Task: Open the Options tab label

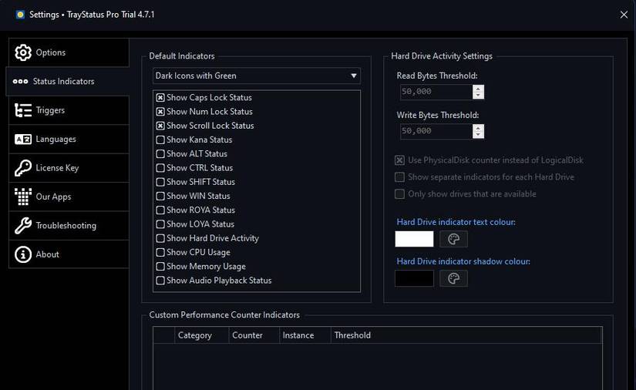Action: (x=51, y=52)
